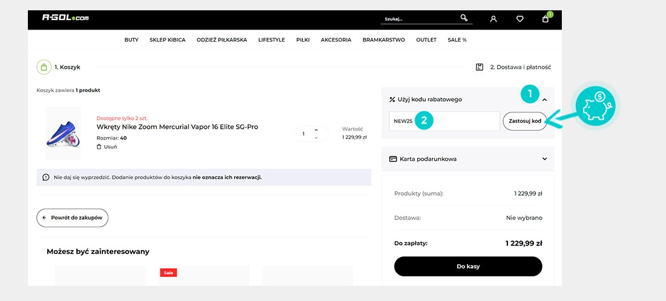This screenshot has height=301, width=666.
Task: Click the Możesz być zainteresowany heading
Action: [x=98, y=251]
